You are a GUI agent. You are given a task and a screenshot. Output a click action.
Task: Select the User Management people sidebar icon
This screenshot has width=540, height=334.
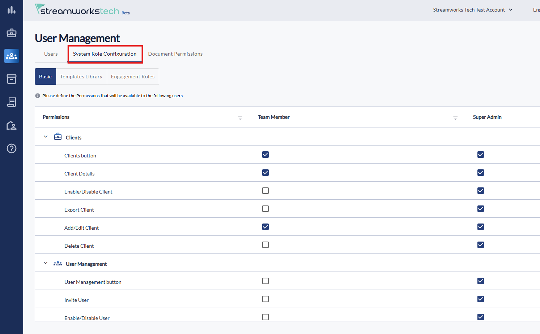[x=12, y=56]
